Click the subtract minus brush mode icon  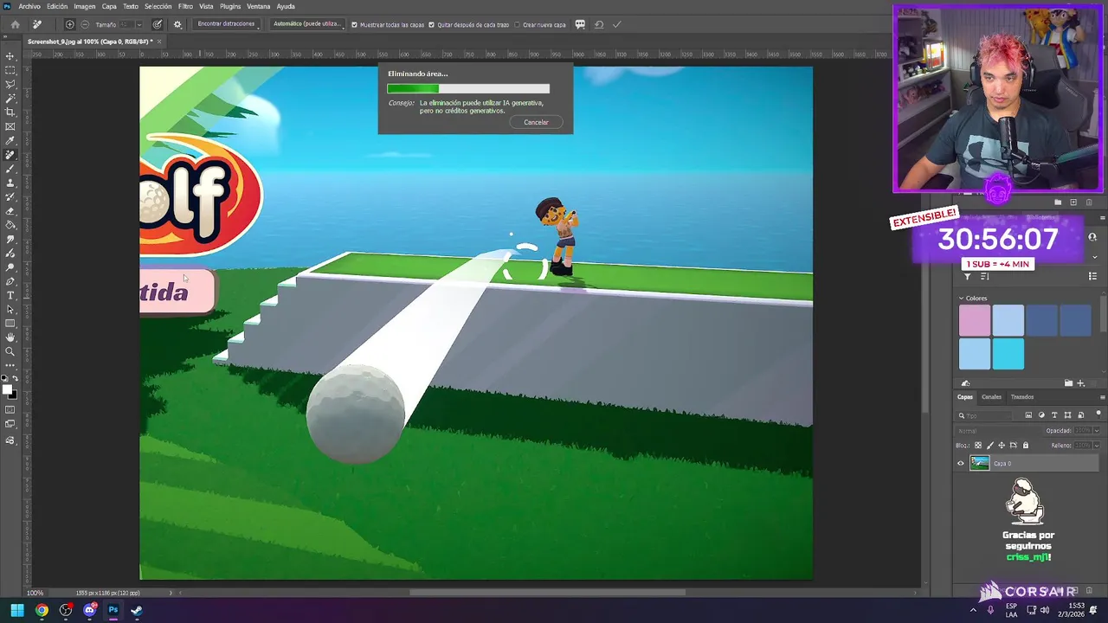click(84, 24)
